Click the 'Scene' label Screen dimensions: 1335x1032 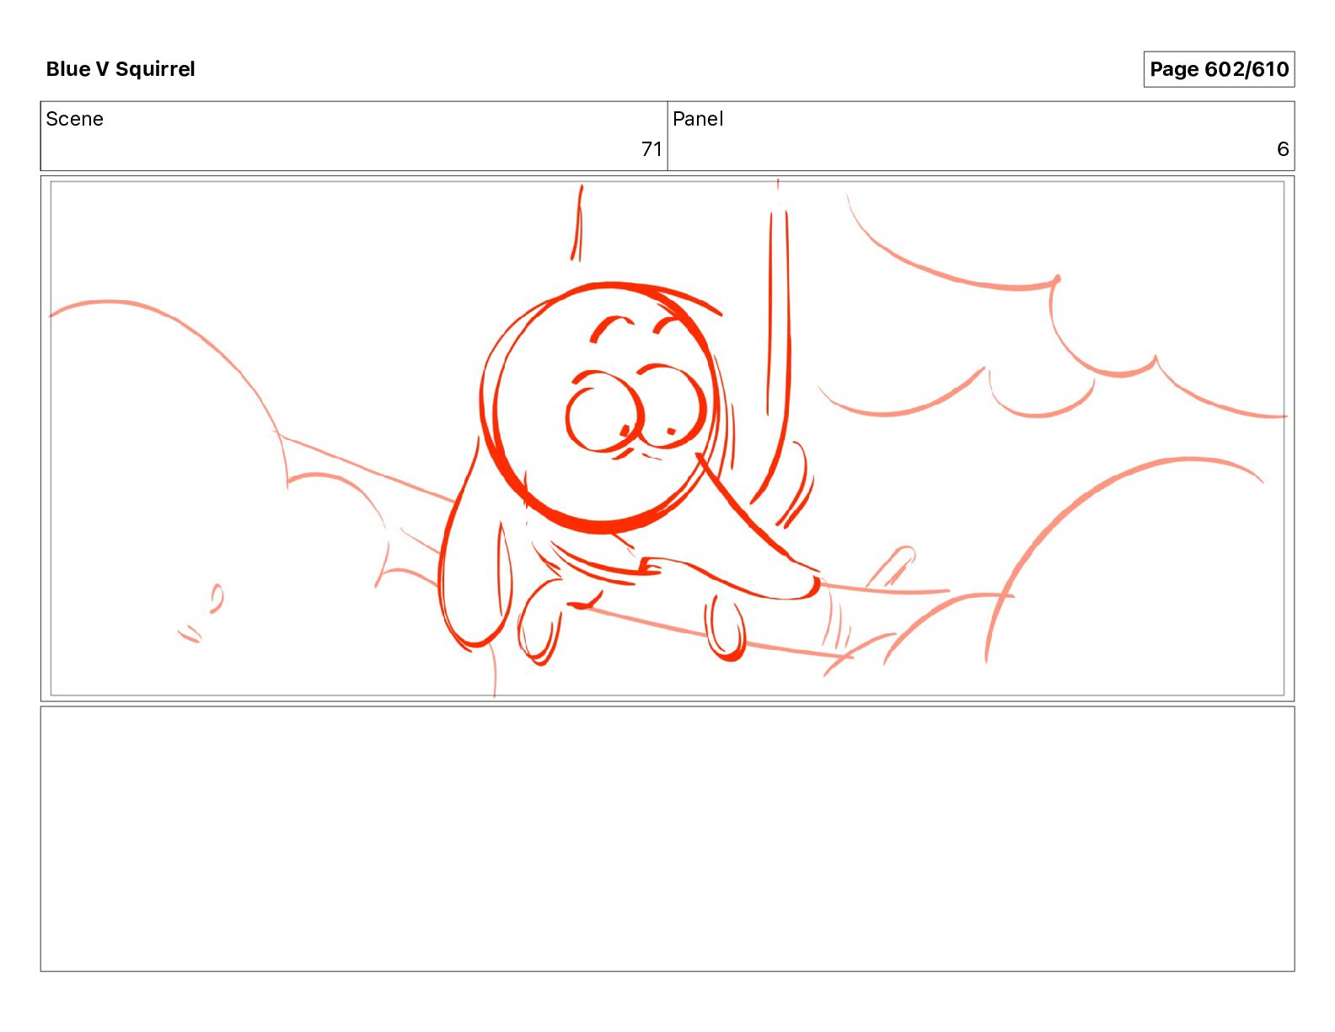click(x=74, y=119)
